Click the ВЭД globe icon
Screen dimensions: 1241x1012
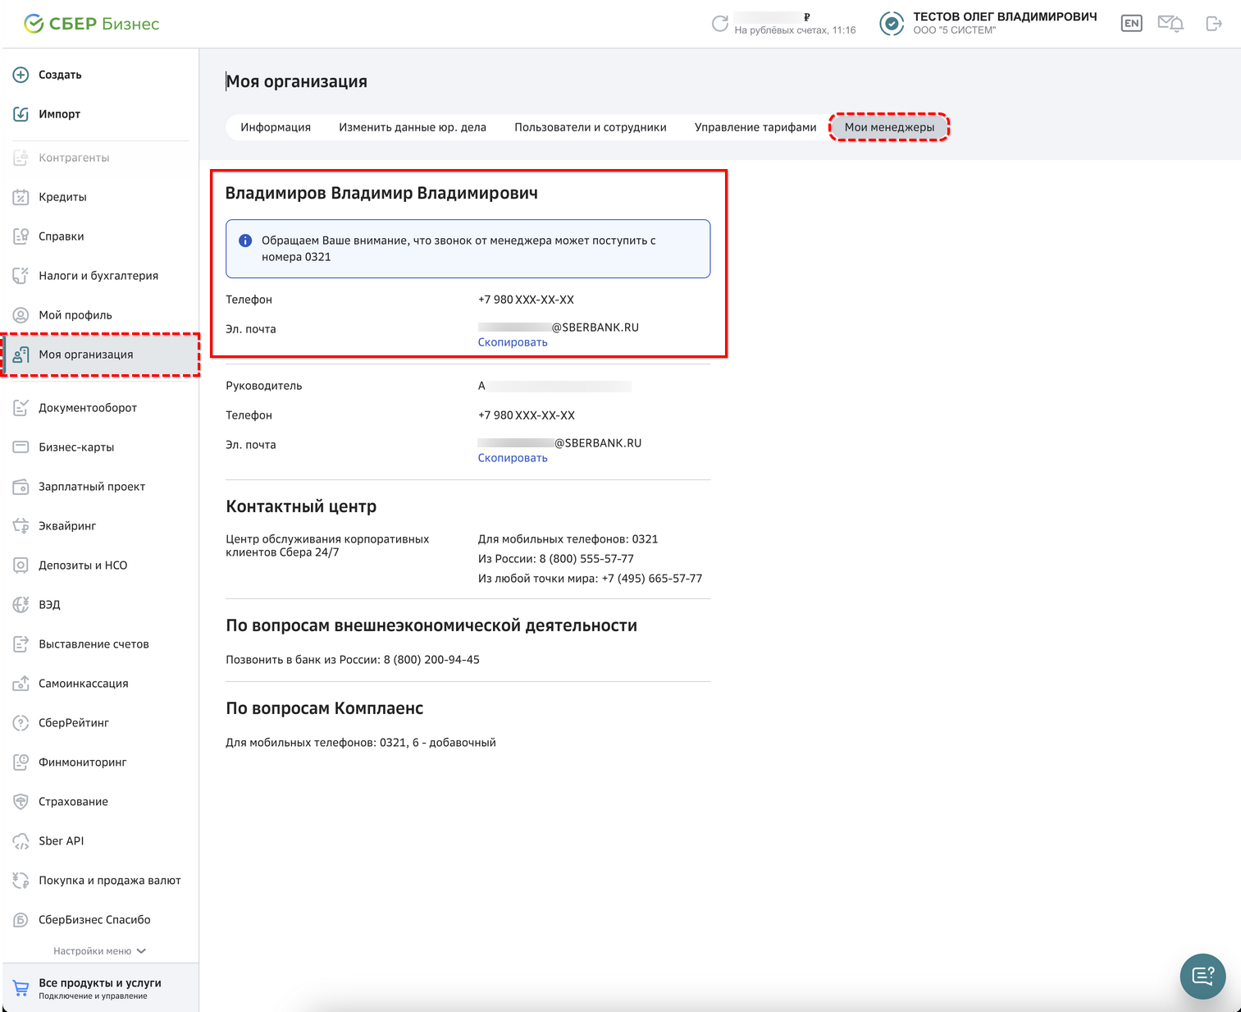tap(21, 605)
